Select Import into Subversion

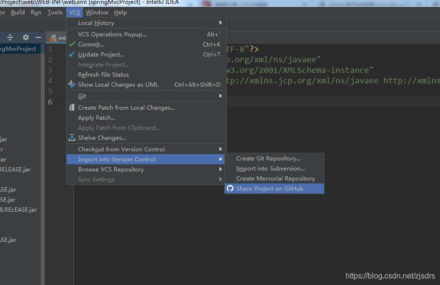click(274, 169)
